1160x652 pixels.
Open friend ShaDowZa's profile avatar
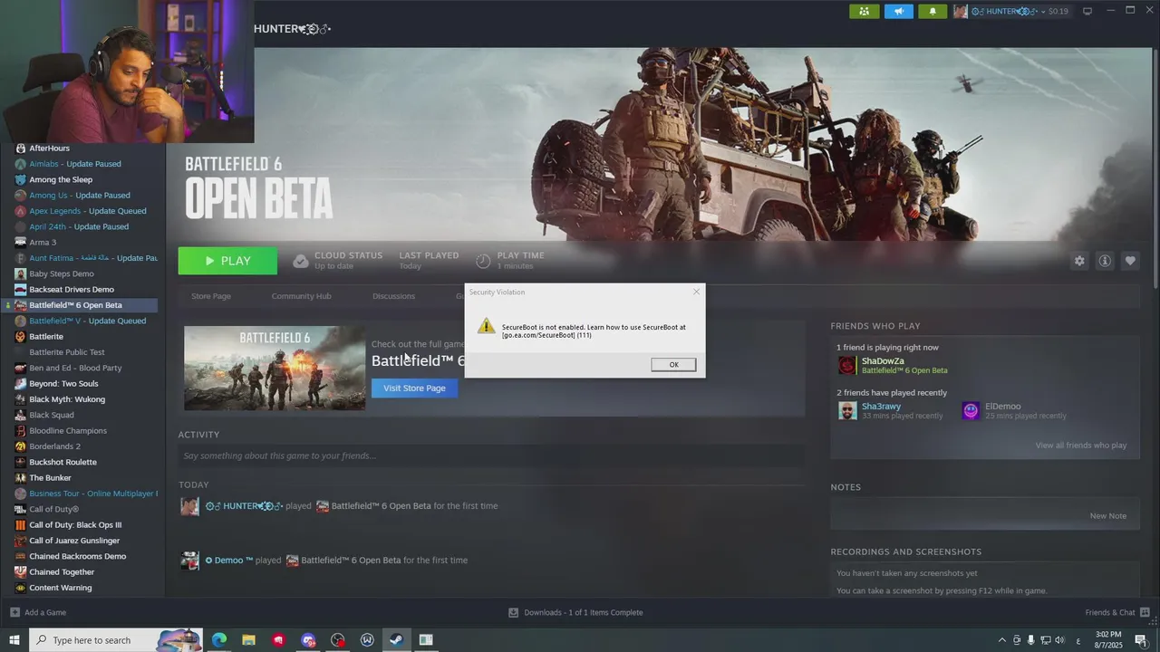[846, 365]
